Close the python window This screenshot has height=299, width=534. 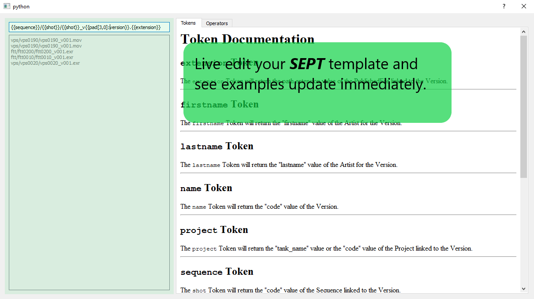524,7
